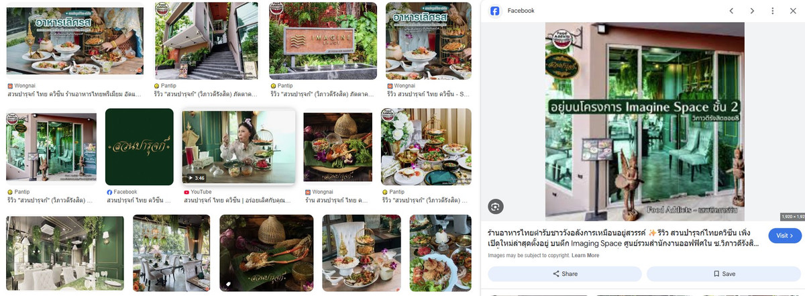Open the Learn More copyright link
This screenshot has height=296, width=805.
(586, 256)
